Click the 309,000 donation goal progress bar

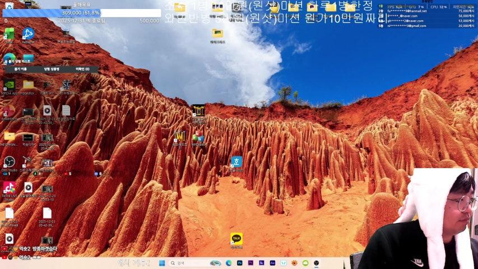(80, 12)
